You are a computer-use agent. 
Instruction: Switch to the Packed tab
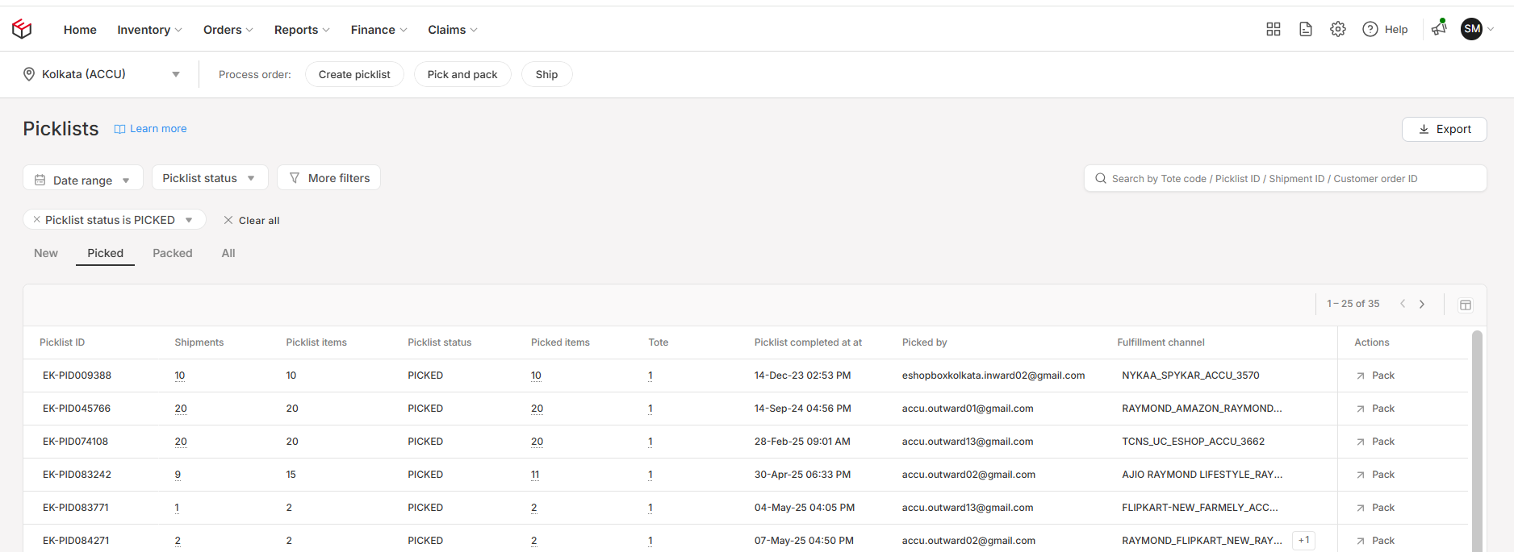pyautogui.click(x=173, y=253)
